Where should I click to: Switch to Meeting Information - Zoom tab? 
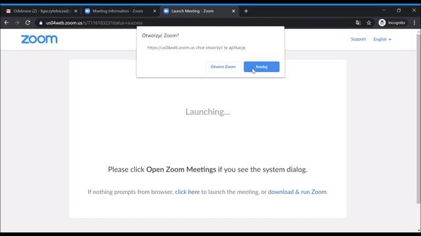pos(117,11)
